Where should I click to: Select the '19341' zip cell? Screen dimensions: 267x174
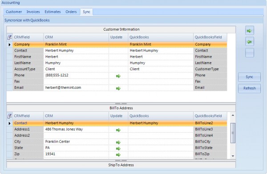(76, 154)
